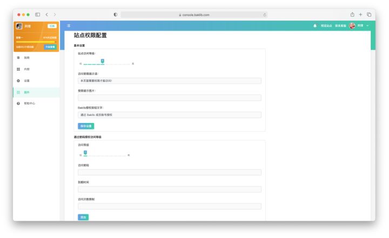This screenshot has height=238, width=389.
Task: Click the Baklib authorization button text field
Action: [x=170, y=115]
